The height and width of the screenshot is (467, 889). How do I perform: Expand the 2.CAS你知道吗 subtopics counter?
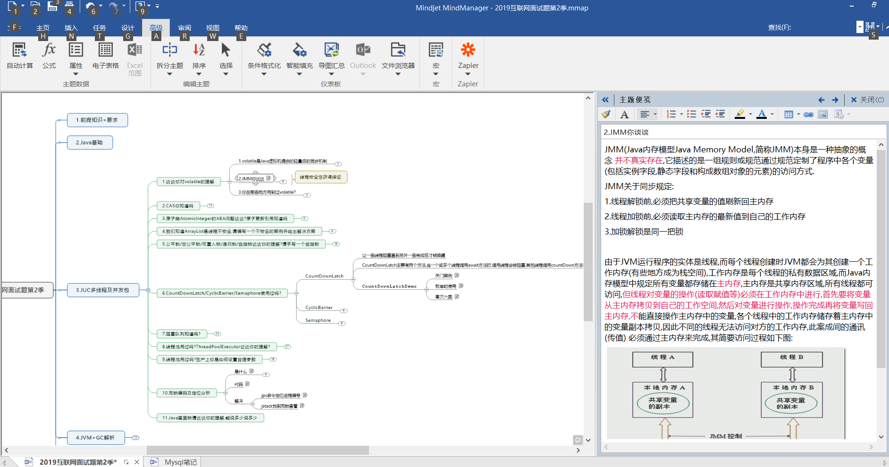[210, 206]
